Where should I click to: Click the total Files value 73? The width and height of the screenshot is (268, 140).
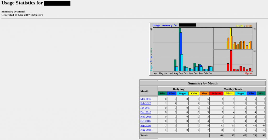[x=254, y=135]
